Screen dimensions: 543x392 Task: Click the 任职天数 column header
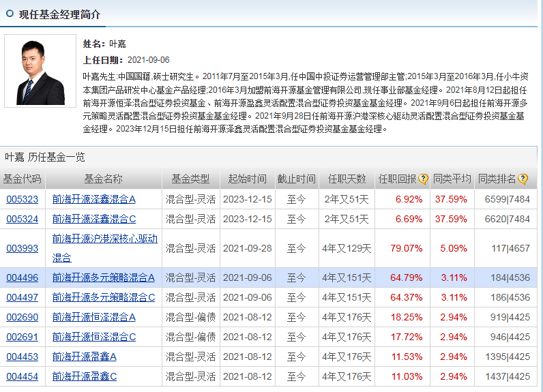tap(347, 179)
